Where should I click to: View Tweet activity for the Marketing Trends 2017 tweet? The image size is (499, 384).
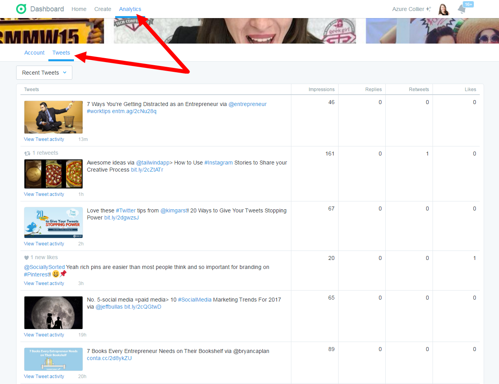(44, 335)
